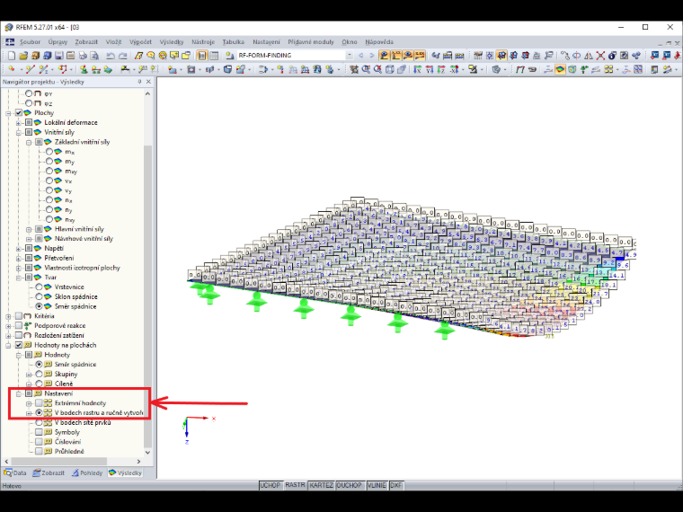This screenshot has height=512, width=683.
Task: Click the View in X direction icon
Action: point(417,69)
